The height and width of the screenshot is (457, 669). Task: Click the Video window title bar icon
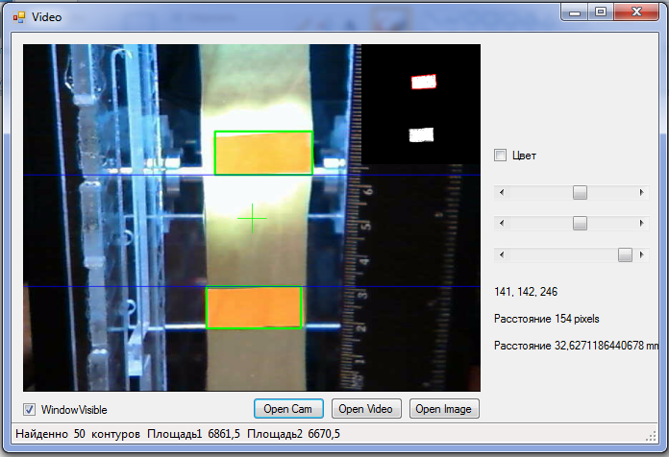pyautogui.click(x=19, y=16)
